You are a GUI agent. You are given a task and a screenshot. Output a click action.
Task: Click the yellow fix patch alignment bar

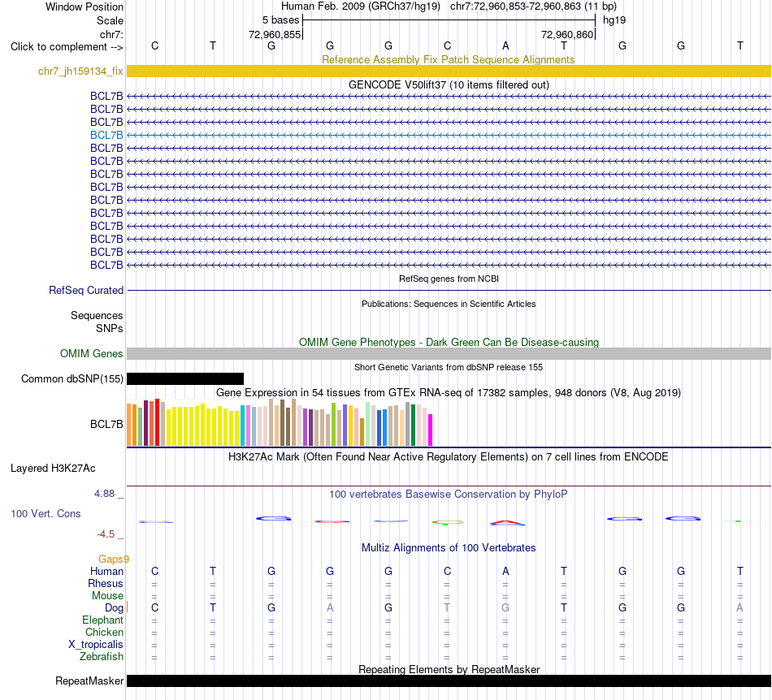tap(449, 71)
